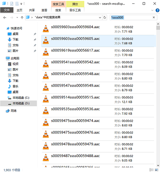Refresh the search results
The image size is (160, 173).
pyautogui.click(x=105, y=18)
